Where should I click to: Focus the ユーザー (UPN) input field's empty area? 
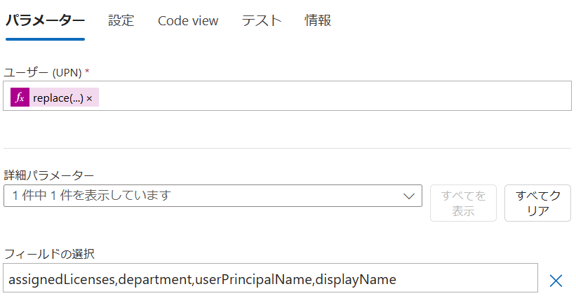tap(334, 96)
